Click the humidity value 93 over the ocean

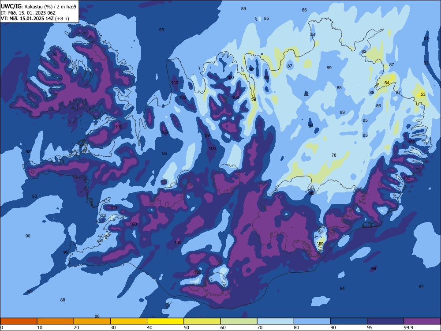click(x=34, y=196)
